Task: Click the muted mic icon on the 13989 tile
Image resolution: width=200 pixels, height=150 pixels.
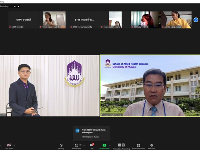Action: coord(41,27)
